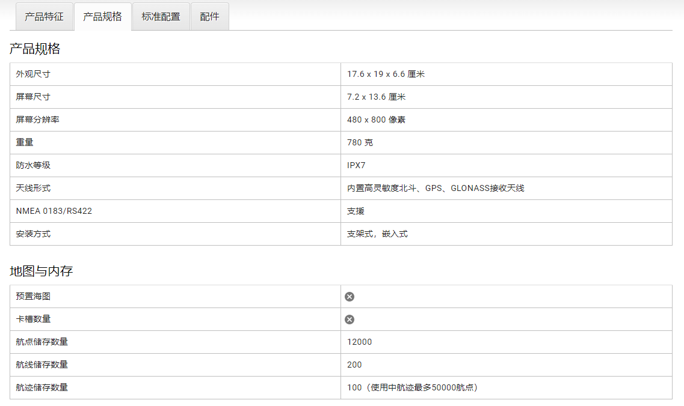Click the IPX7 waterproof rating cell

point(356,166)
